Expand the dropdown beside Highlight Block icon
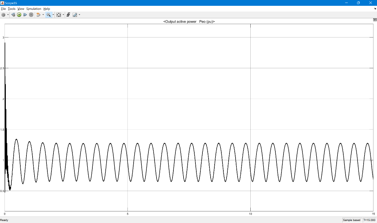Image resolution: width=377 pixels, height=223 pixels. 43,15
